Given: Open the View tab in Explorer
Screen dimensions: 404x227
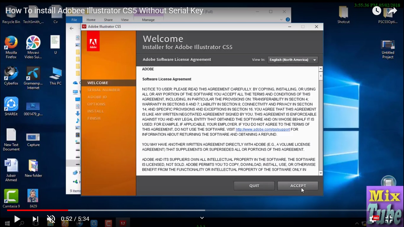Looking at the screenshot, I should (x=125, y=20).
